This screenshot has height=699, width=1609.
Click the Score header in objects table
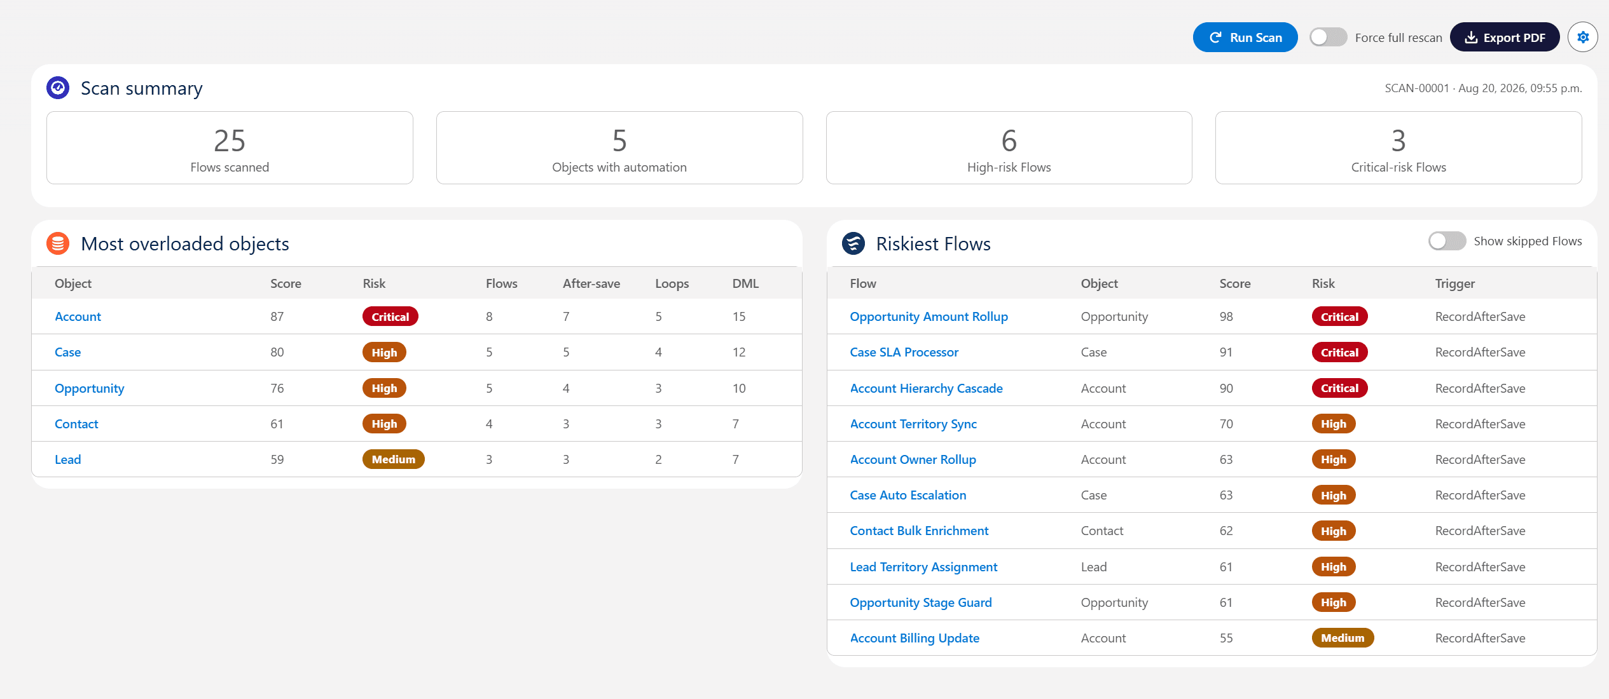click(286, 283)
